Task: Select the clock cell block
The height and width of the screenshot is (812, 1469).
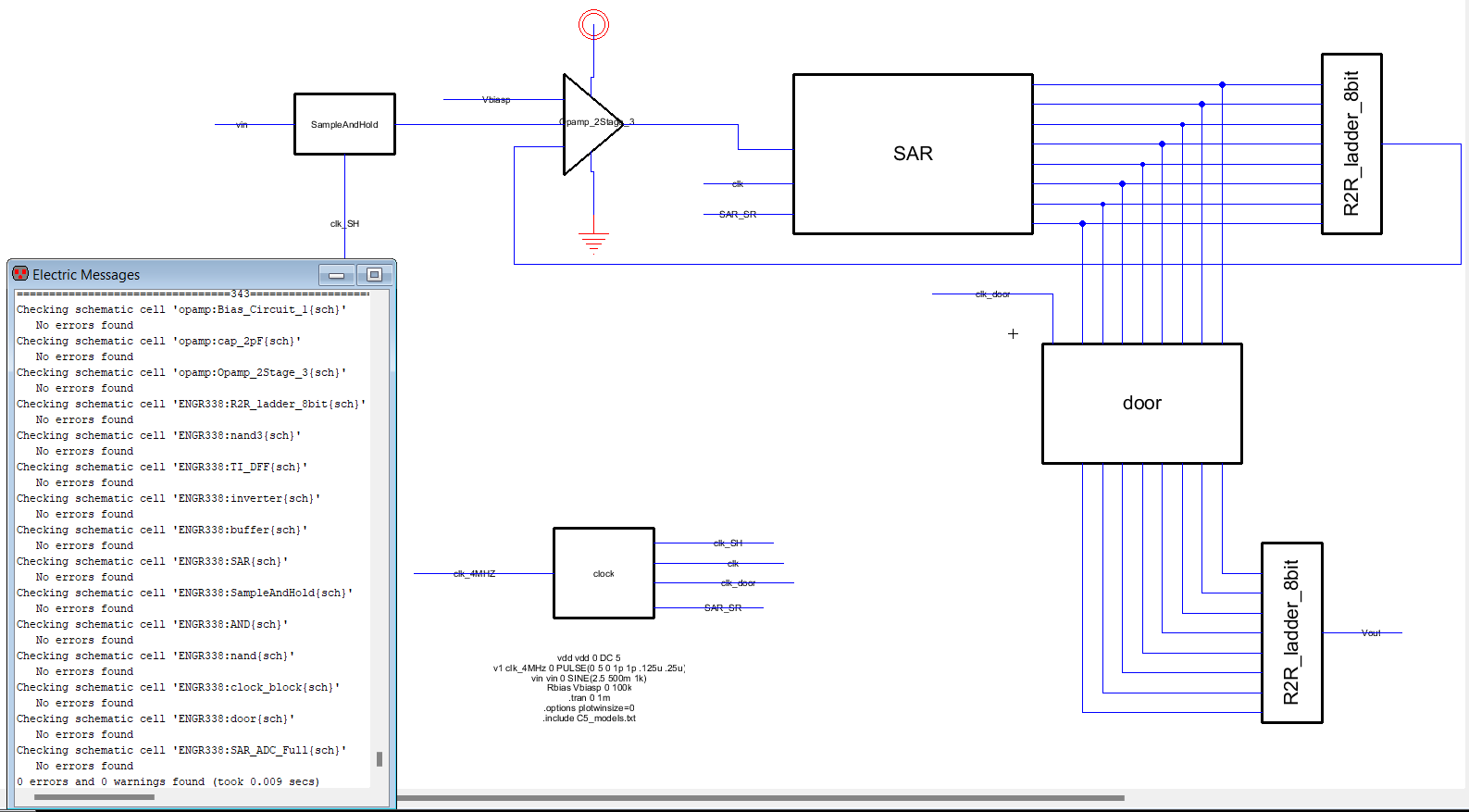Action: (x=604, y=573)
